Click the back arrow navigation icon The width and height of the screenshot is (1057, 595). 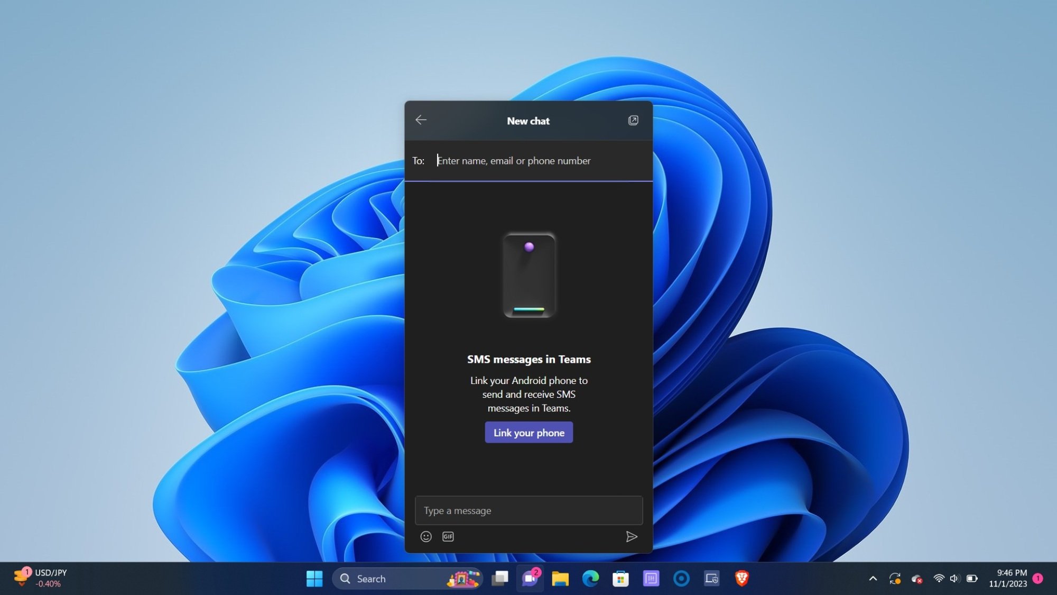420,120
